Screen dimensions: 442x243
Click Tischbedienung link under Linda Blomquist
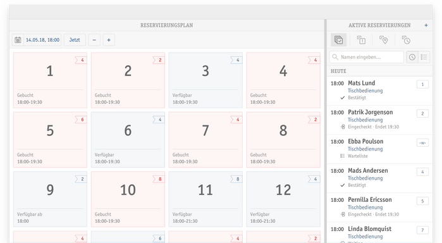tap(365, 236)
